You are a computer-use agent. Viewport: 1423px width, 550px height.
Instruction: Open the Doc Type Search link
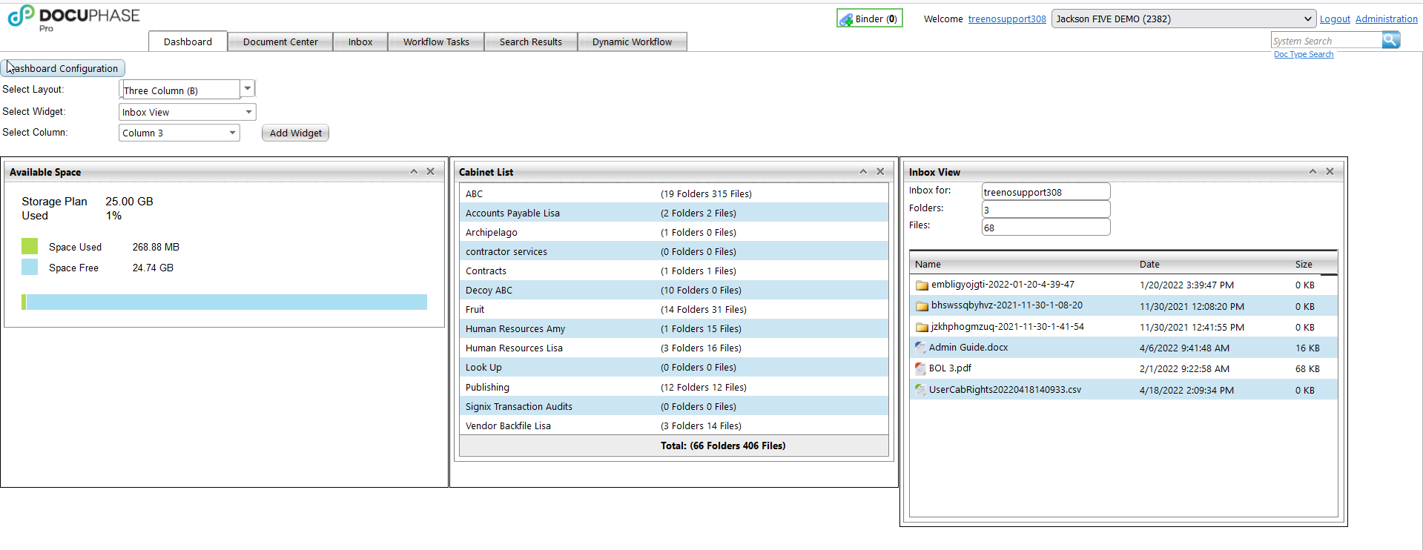click(x=1304, y=55)
